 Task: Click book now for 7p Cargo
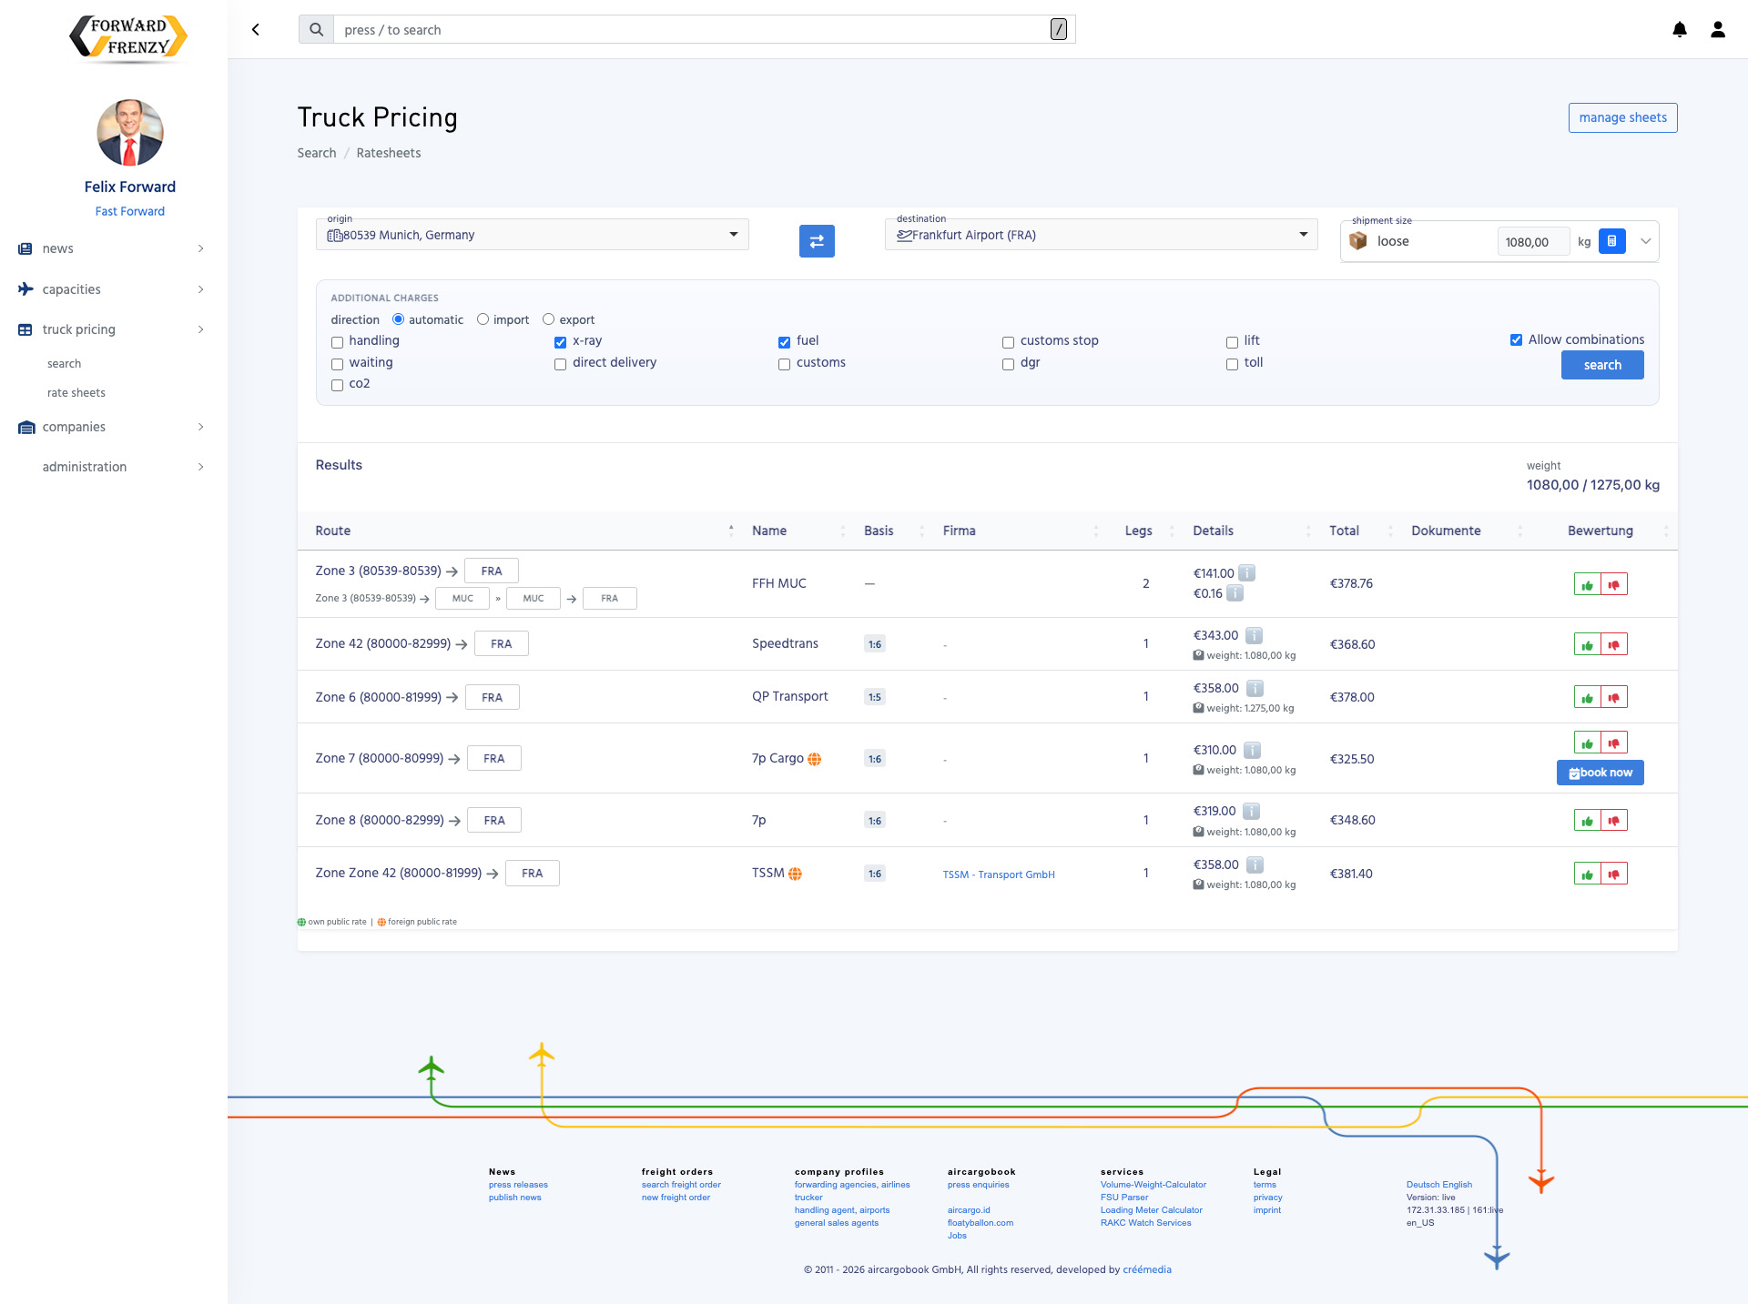1600,773
